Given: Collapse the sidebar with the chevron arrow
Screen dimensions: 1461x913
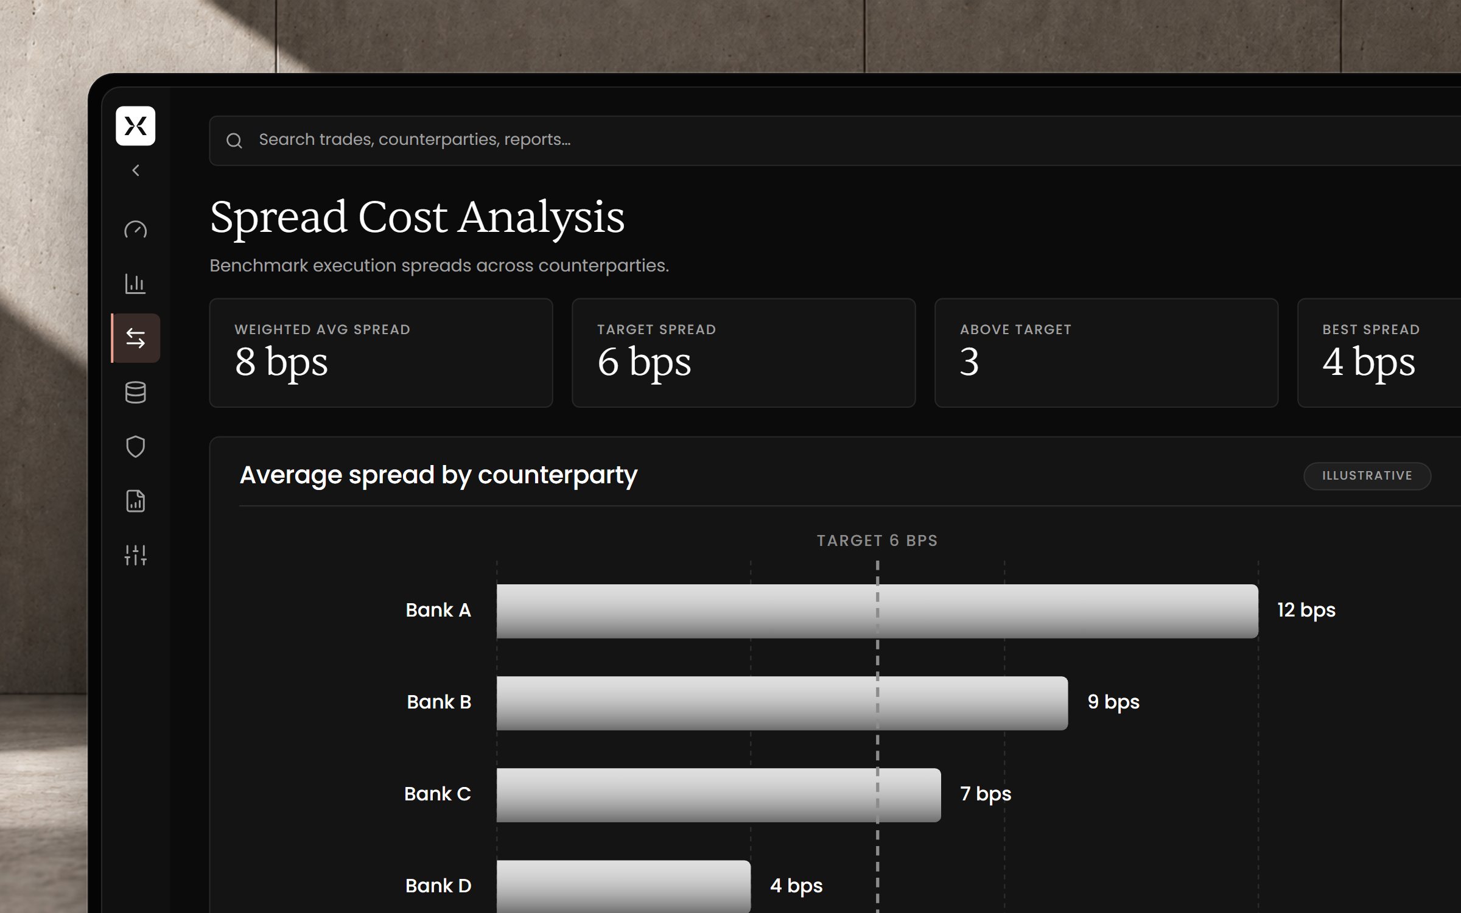Looking at the screenshot, I should click(136, 170).
